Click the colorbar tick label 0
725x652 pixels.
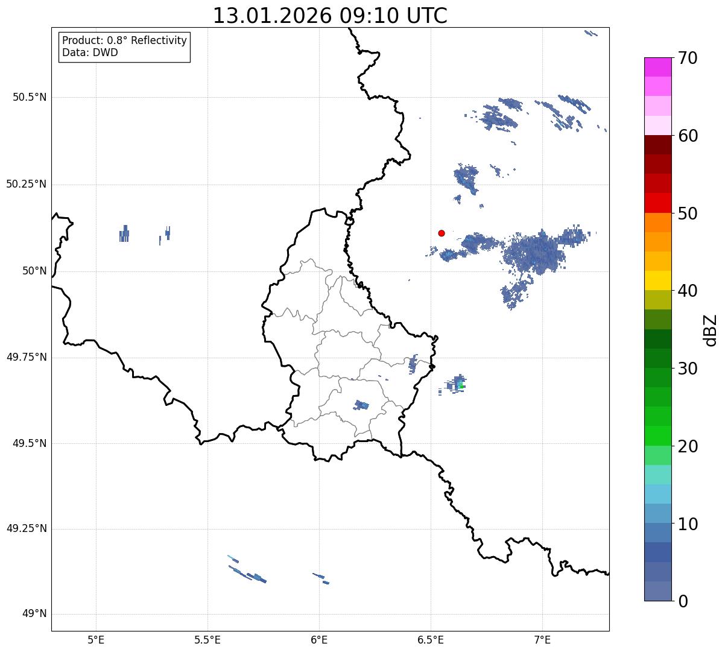pos(683,601)
